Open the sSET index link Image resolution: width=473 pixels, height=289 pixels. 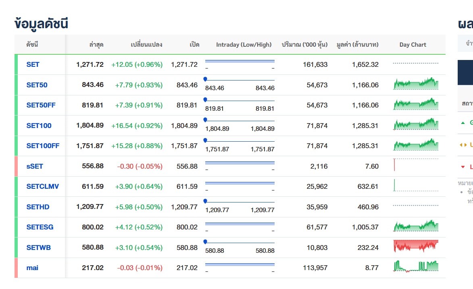(35, 166)
